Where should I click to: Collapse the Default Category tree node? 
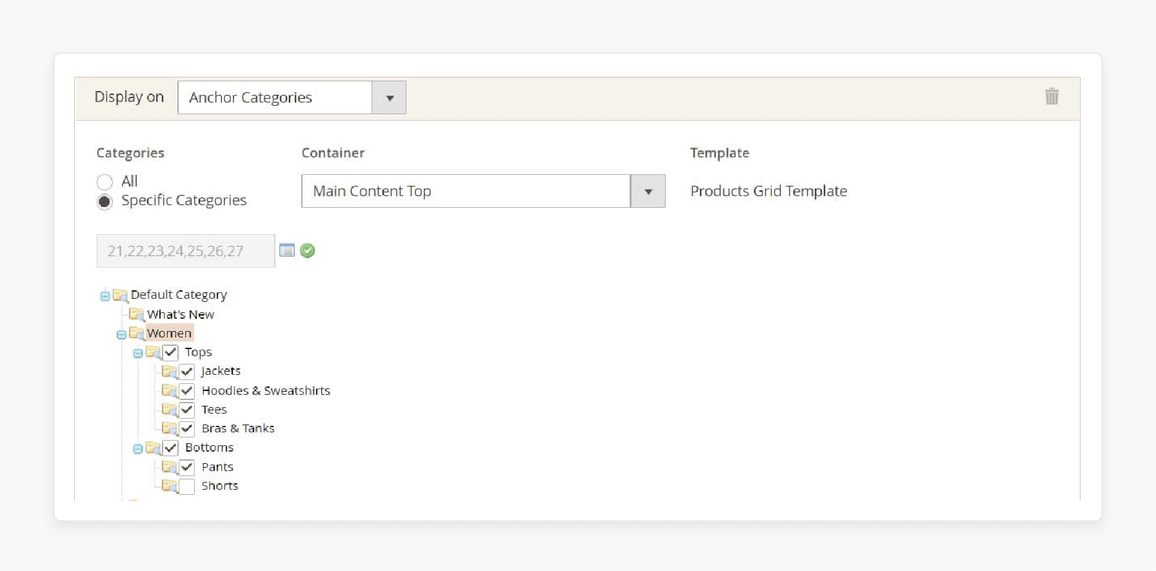click(x=105, y=296)
